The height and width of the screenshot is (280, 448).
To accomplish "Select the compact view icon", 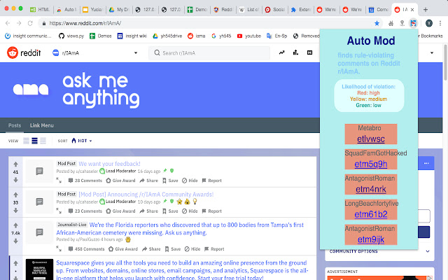I will (x=43, y=141).
